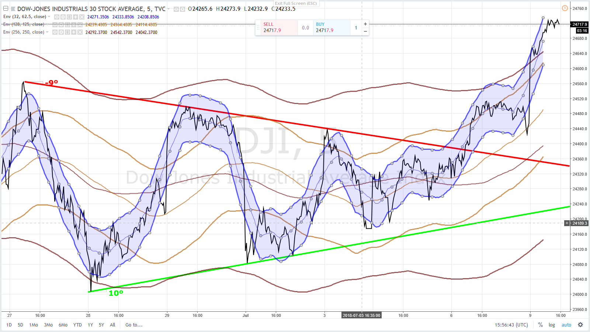
Task: Select the All time range
Action: tap(112, 325)
